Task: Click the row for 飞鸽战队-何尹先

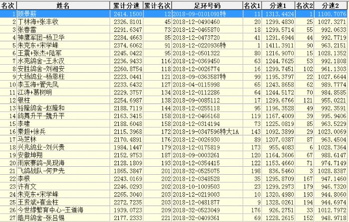Action: (42, 170)
